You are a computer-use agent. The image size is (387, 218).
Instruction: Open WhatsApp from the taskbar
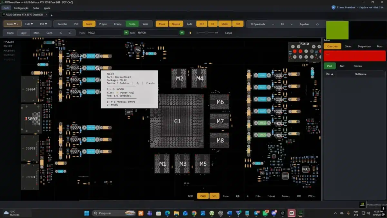(265, 213)
